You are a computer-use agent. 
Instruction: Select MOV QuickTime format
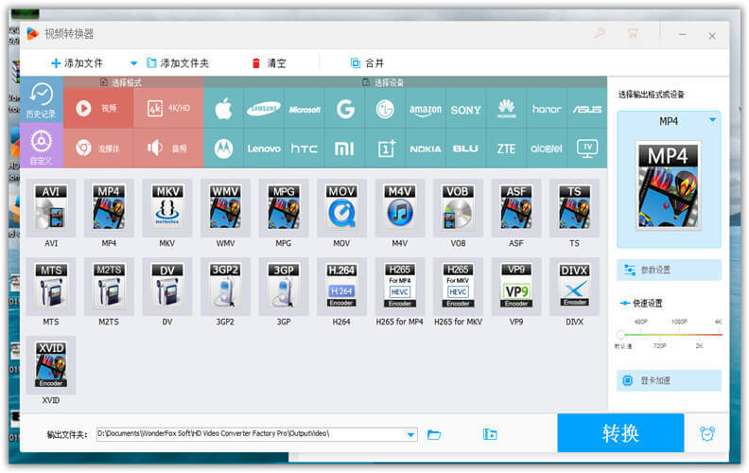341,208
